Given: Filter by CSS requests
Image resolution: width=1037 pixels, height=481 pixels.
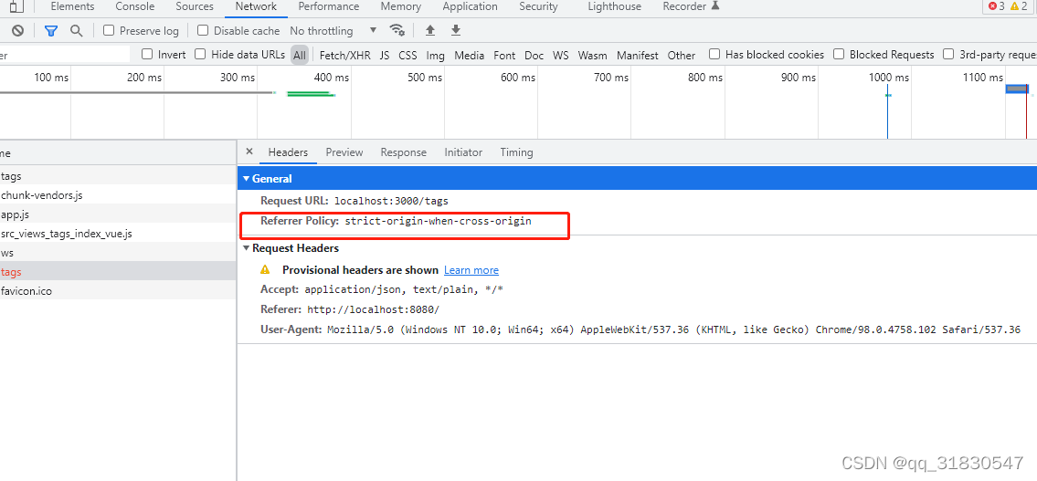Looking at the screenshot, I should click(407, 55).
